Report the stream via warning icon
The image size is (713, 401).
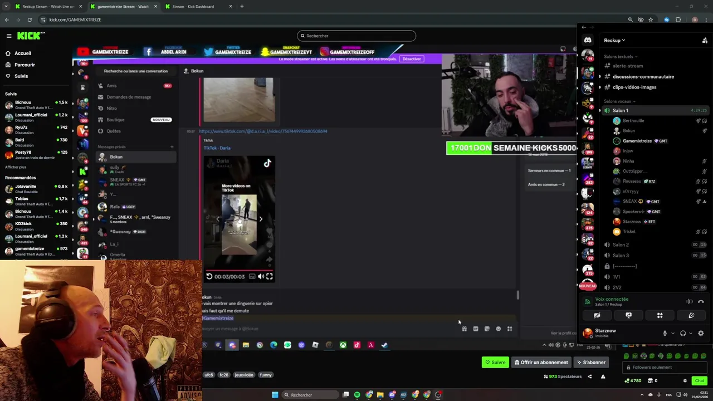(x=603, y=376)
